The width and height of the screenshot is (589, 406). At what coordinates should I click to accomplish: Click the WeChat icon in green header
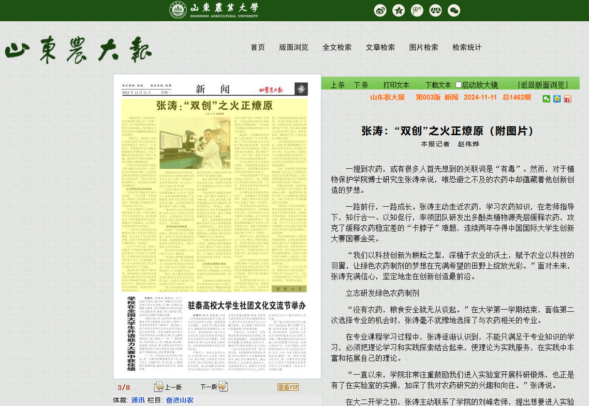point(454,10)
